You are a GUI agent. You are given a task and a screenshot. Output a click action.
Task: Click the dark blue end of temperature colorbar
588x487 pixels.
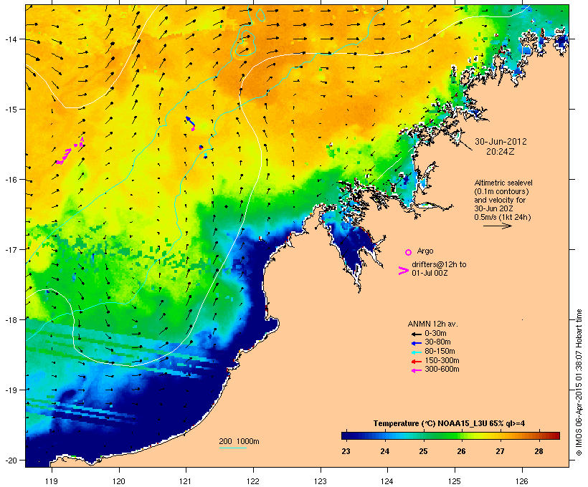click(x=347, y=435)
